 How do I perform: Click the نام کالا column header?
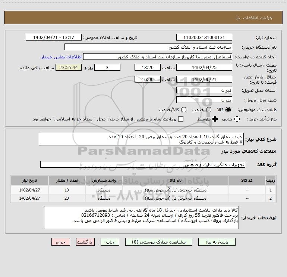176,181
